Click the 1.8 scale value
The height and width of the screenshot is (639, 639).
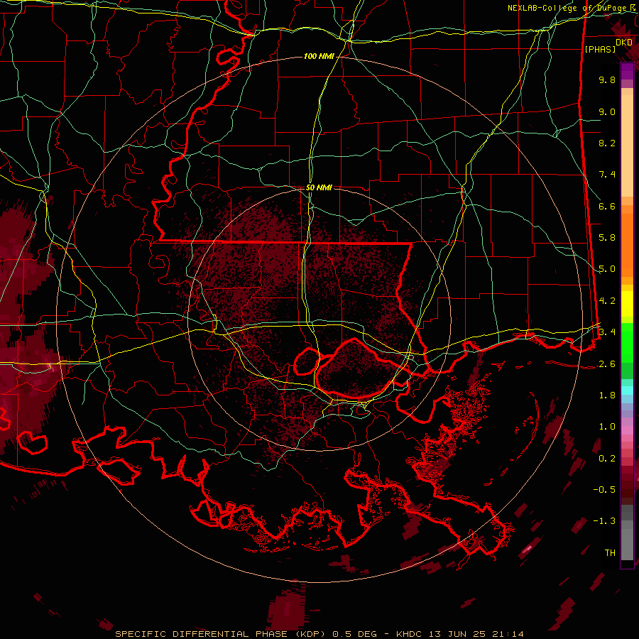point(607,395)
